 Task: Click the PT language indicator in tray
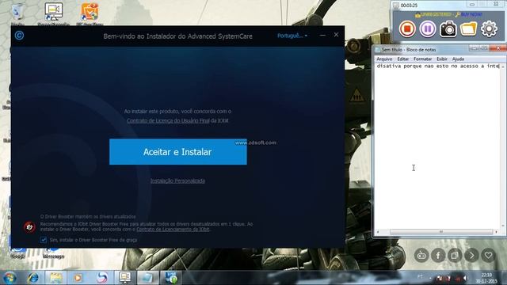(x=420, y=276)
